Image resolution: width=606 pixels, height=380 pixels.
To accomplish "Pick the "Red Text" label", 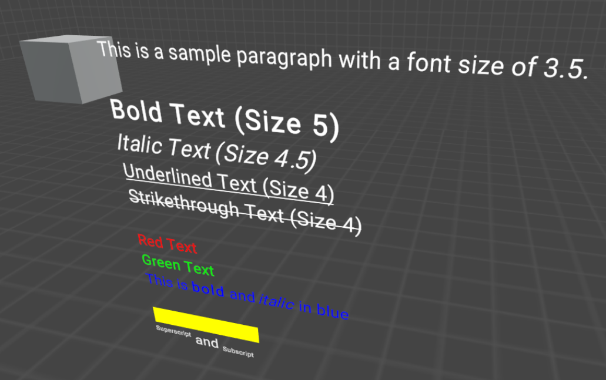I will (167, 243).
